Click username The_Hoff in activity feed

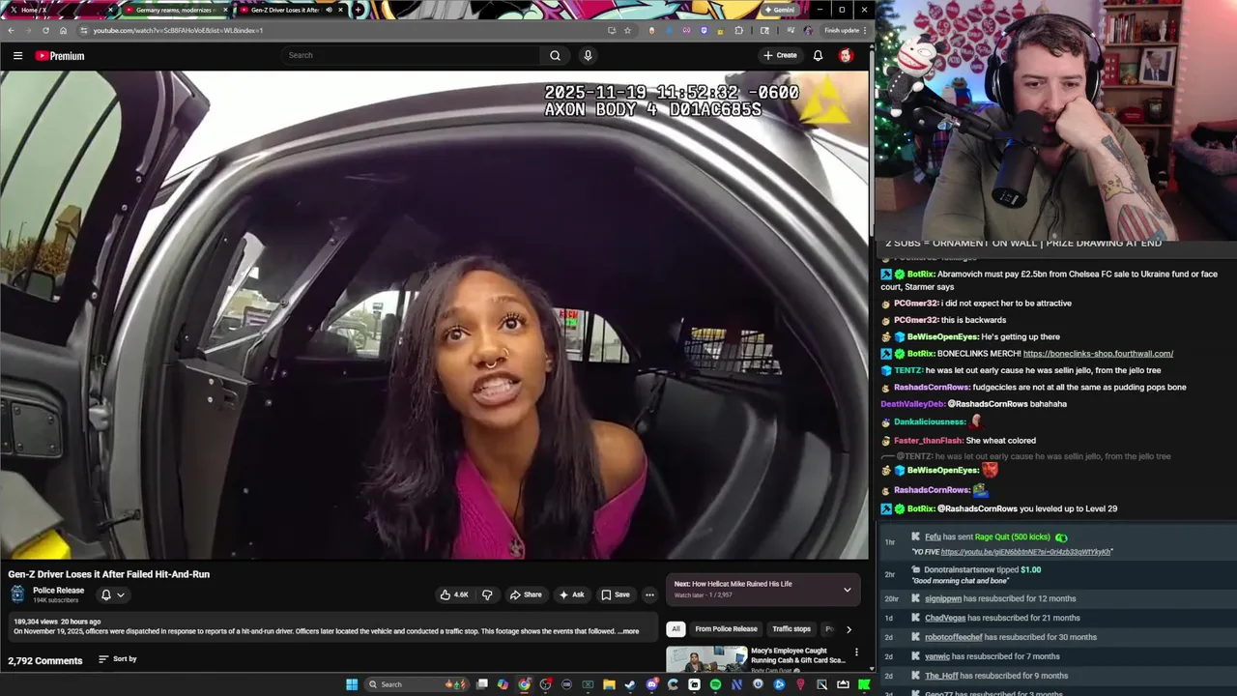(942, 677)
